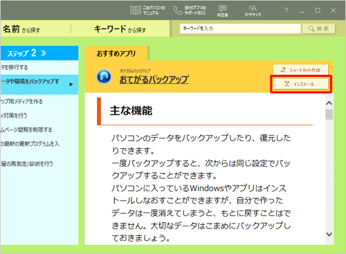Expand arrow beside バックアップ sidebar item
Viewport: 346px width, 254px height.
(71, 84)
